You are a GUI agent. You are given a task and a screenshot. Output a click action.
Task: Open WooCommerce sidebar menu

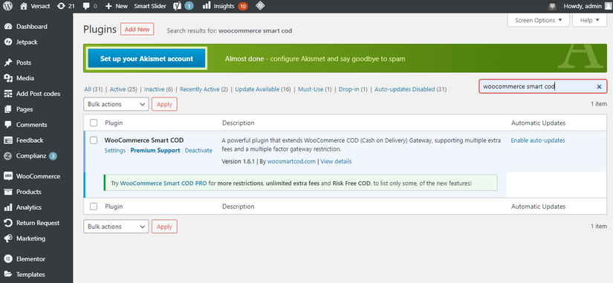click(39, 176)
